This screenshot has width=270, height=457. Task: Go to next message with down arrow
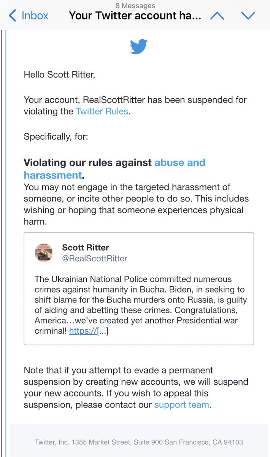click(x=248, y=16)
